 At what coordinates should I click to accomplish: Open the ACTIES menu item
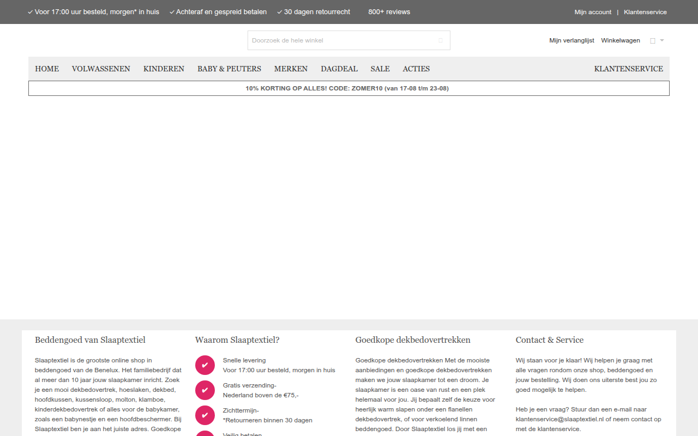tap(416, 69)
